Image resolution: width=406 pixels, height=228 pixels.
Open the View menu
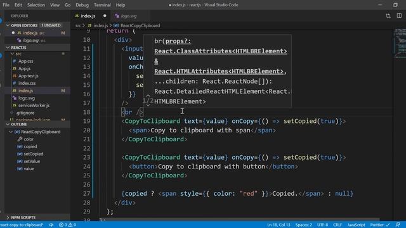pyautogui.click(x=55, y=5)
